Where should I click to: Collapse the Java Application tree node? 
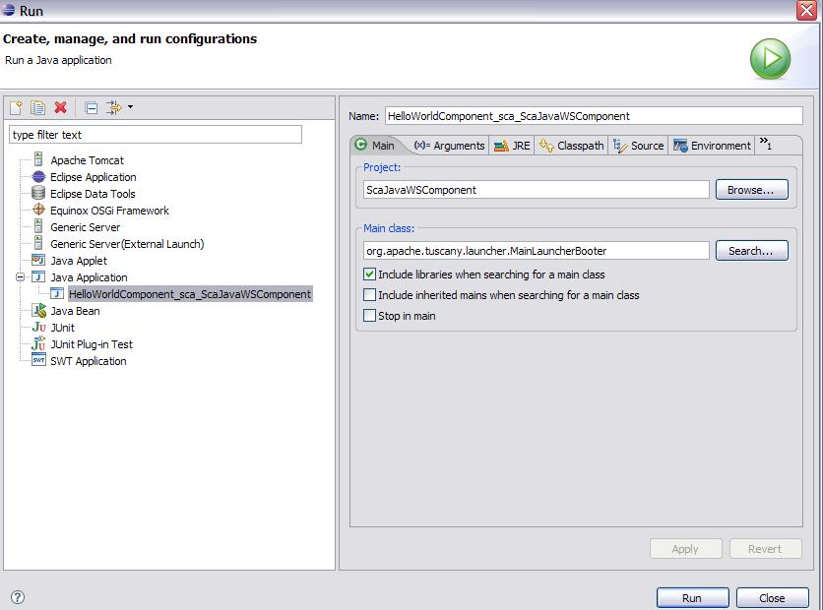[x=20, y=276]
